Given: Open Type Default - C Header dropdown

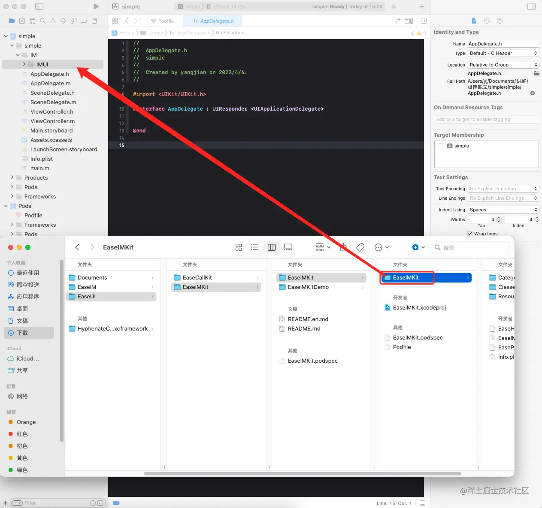Looking at the screenshot, I should 503,53.
